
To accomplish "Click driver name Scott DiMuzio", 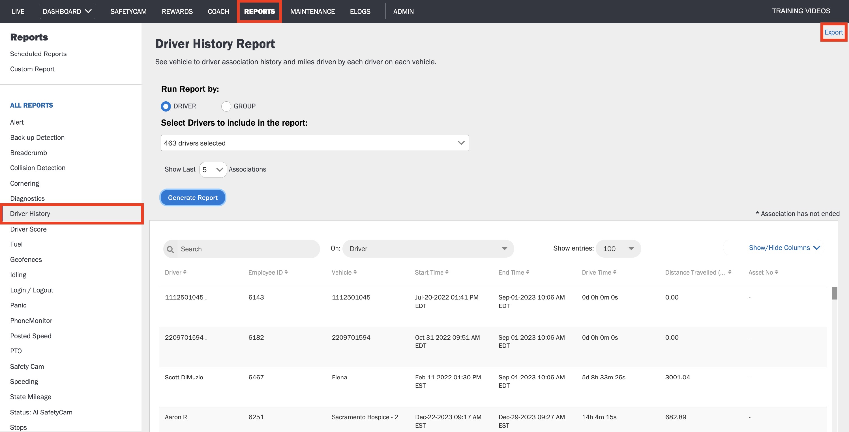I will click(x=184, y=377).
